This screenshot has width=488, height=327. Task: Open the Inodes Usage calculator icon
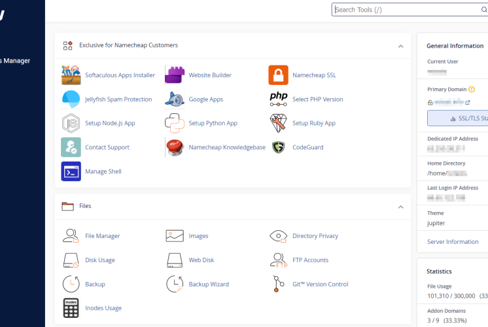coord(71,308)
